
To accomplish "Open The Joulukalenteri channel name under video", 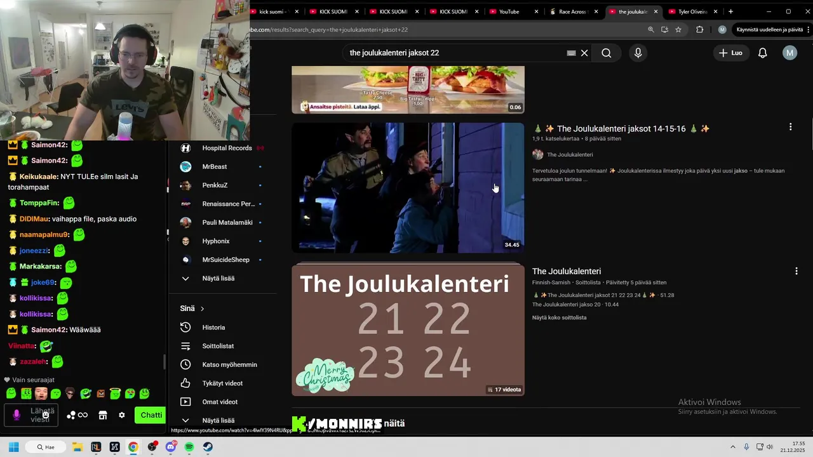I will pos(570,154).
